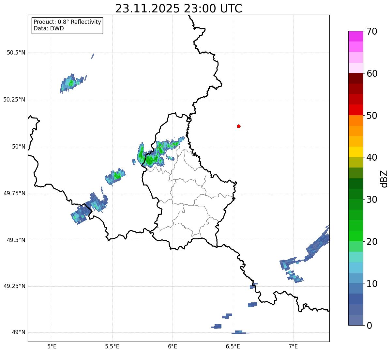Pick the bright red colorbar swatch below 55
This screenshot has width=392, height=353.
click(355, 110)
